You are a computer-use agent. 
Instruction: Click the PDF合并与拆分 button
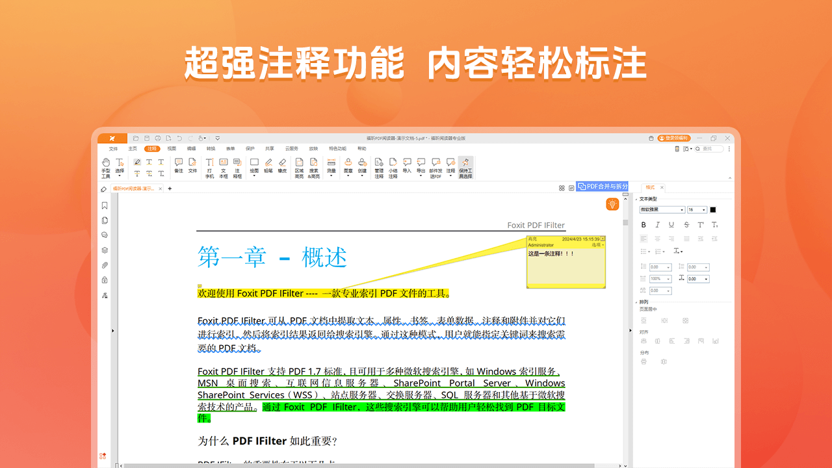pyautogui.click(x=601, y=187)
